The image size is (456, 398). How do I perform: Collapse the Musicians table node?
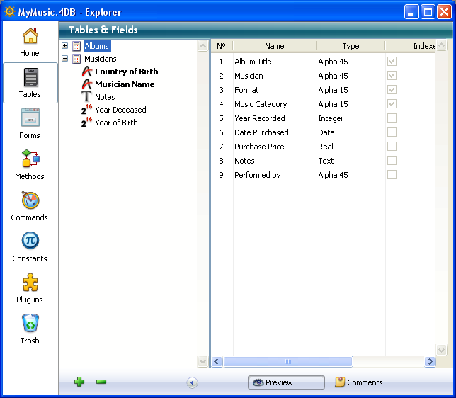click(x=65, y=59)
